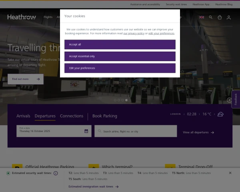Open Security wait times link
The height and width of the screenshot is (192, 240).
tap(176, 4)
